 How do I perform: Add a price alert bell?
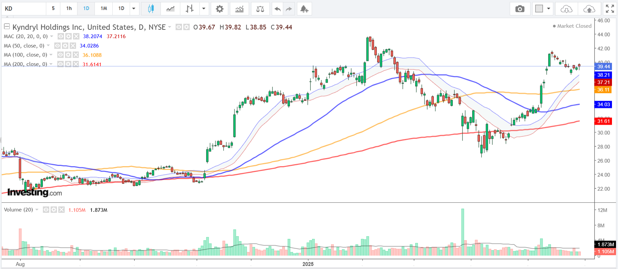[x=304, y=9]
